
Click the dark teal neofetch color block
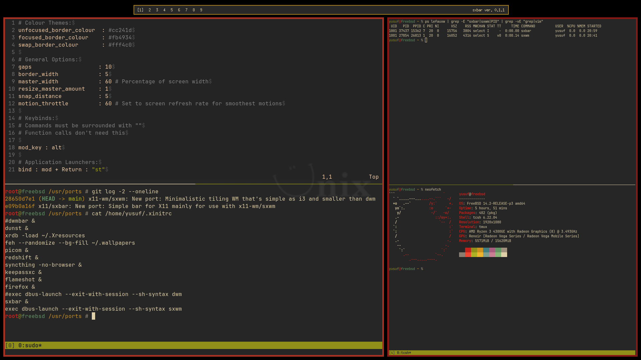pyautogui.click(x=486, y=250)
